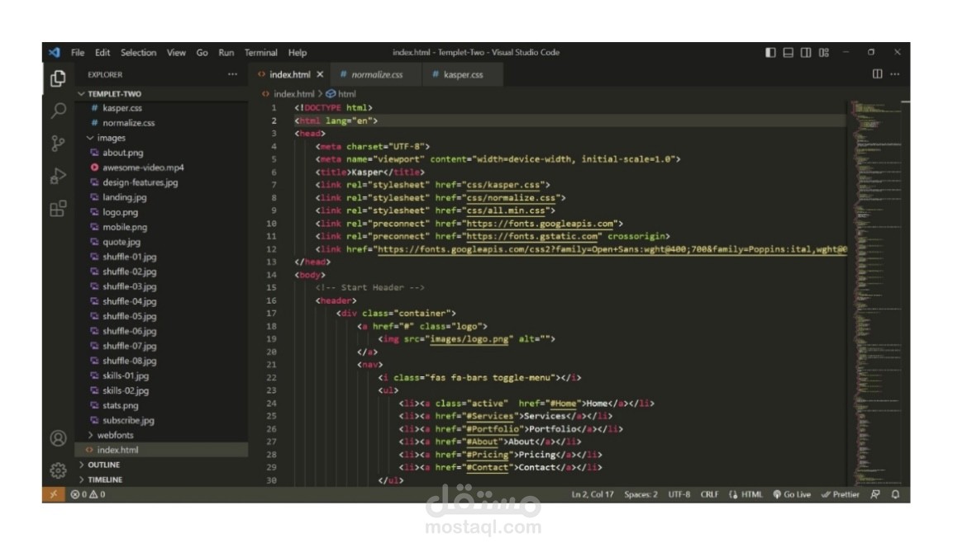This screenshot has width=967, height=548.
Task: Open the Run and Debug view
Action: [x=58, y=176]
